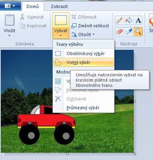Click the bottom-right canvas resize handle
Screen dimensions: 153x160
[x=135, y=154]
